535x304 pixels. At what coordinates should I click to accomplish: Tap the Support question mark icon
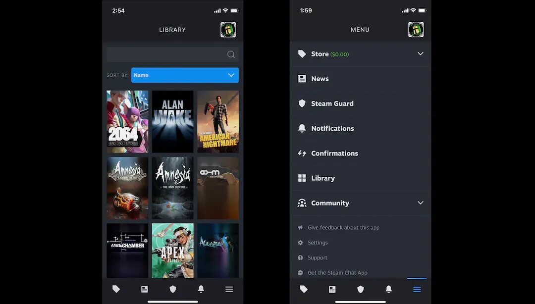(300, 257)
